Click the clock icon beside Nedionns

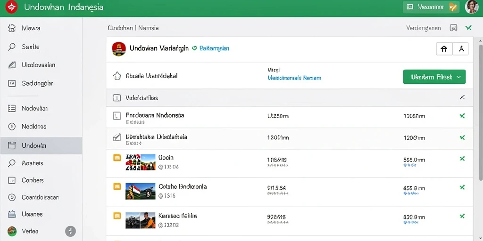(x=12, y=126)
